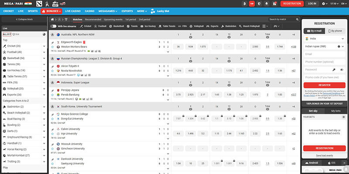Screen dimensions: 349x174
Task: Toggle password visibility eye icon
Action: 342,70
